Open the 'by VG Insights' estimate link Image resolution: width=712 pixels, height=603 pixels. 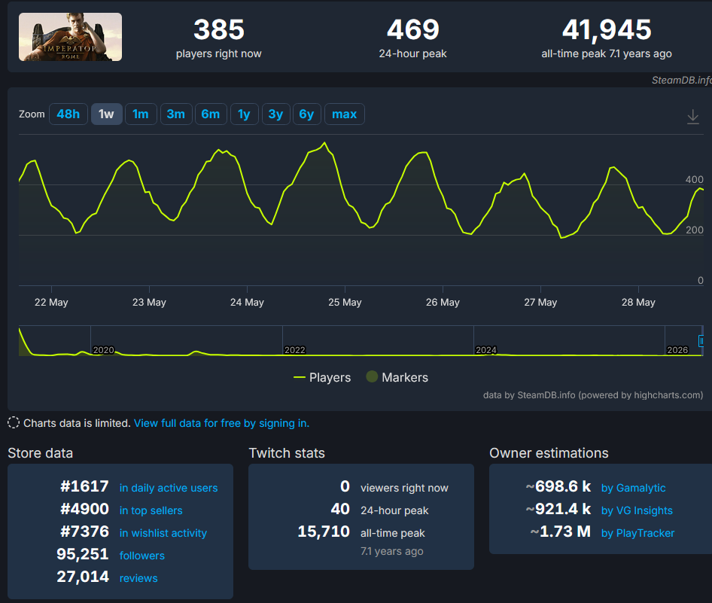pos(637,510)
